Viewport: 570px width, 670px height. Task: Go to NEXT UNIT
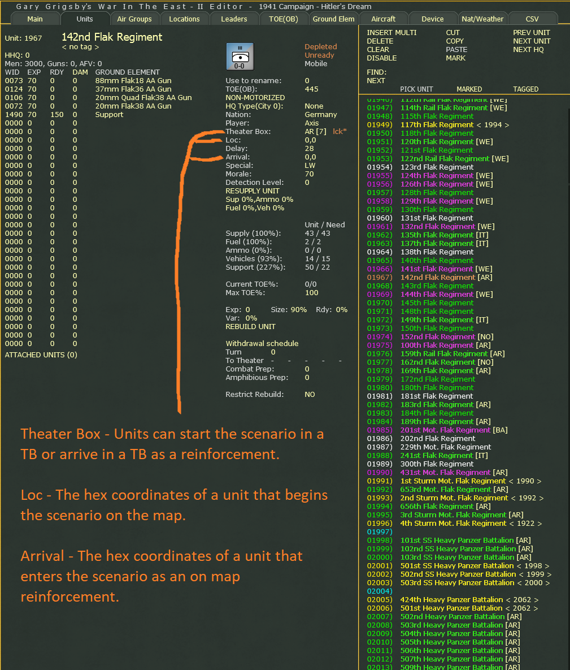click(x=532, y=41)
